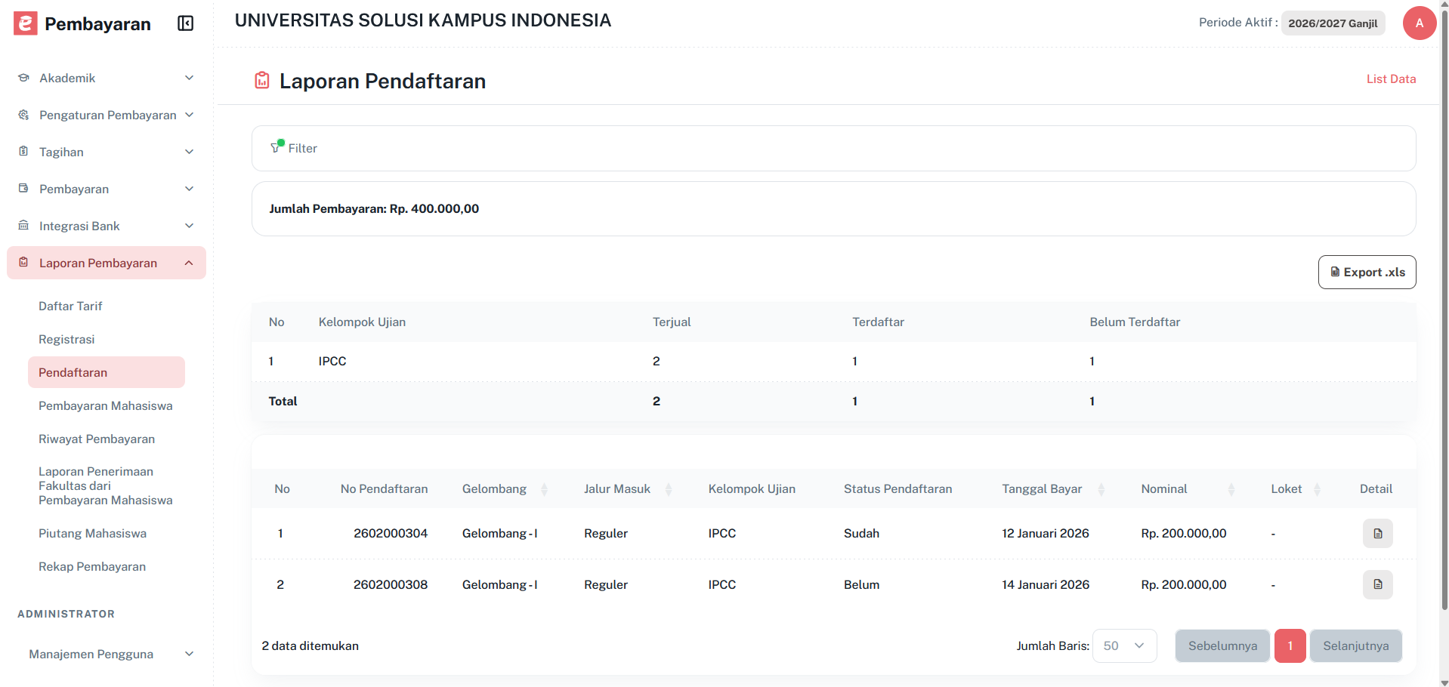Expand the Pembayaran menu chevron

(x=190, y=189)
